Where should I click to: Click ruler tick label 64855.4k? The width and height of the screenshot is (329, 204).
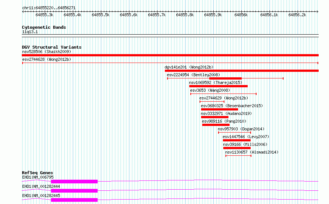(x=72, y=15)
